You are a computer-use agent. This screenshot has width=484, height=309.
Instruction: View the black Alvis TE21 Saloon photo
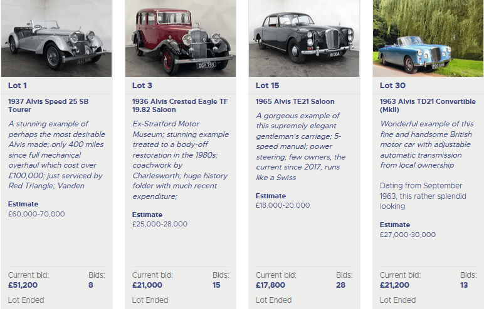[x=304, y=38]
